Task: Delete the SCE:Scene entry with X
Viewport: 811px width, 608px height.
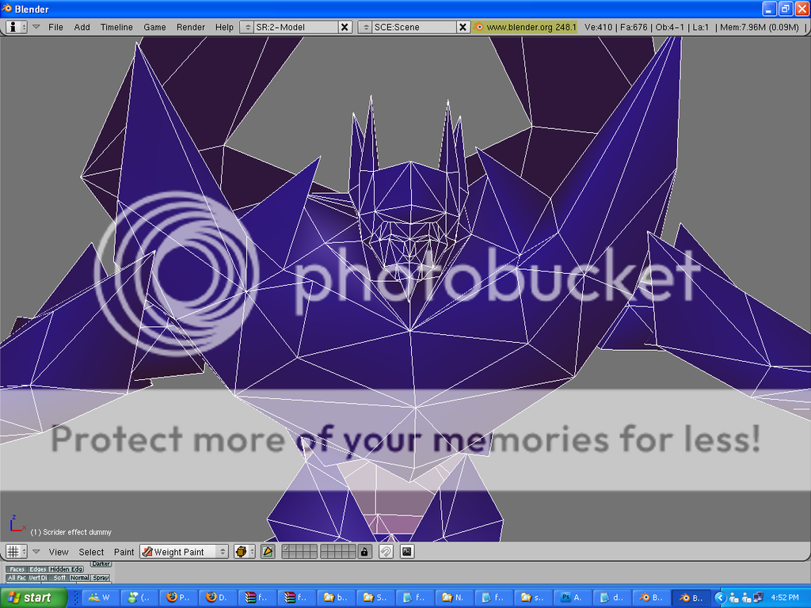Action: [x=463, y=27]
